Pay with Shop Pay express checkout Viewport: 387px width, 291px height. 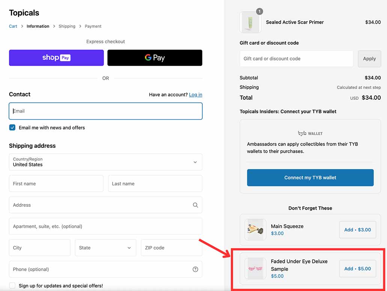[x=56, y=58]
